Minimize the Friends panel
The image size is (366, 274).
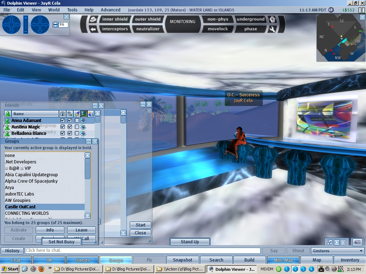(x=95, y=106)
